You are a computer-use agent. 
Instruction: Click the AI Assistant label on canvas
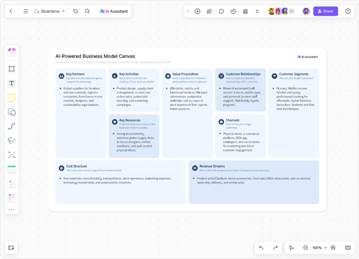pyautogui.click(x=307, y=57)
